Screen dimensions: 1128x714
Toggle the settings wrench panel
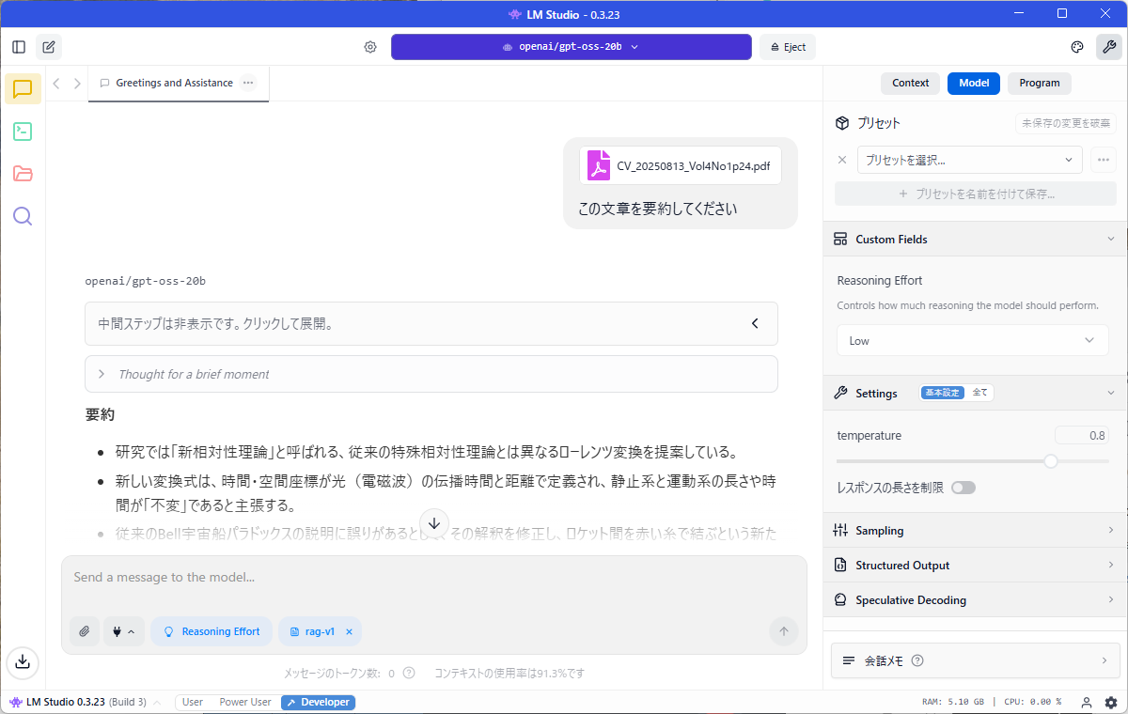pyautogui.click(x=1109, y=46)
